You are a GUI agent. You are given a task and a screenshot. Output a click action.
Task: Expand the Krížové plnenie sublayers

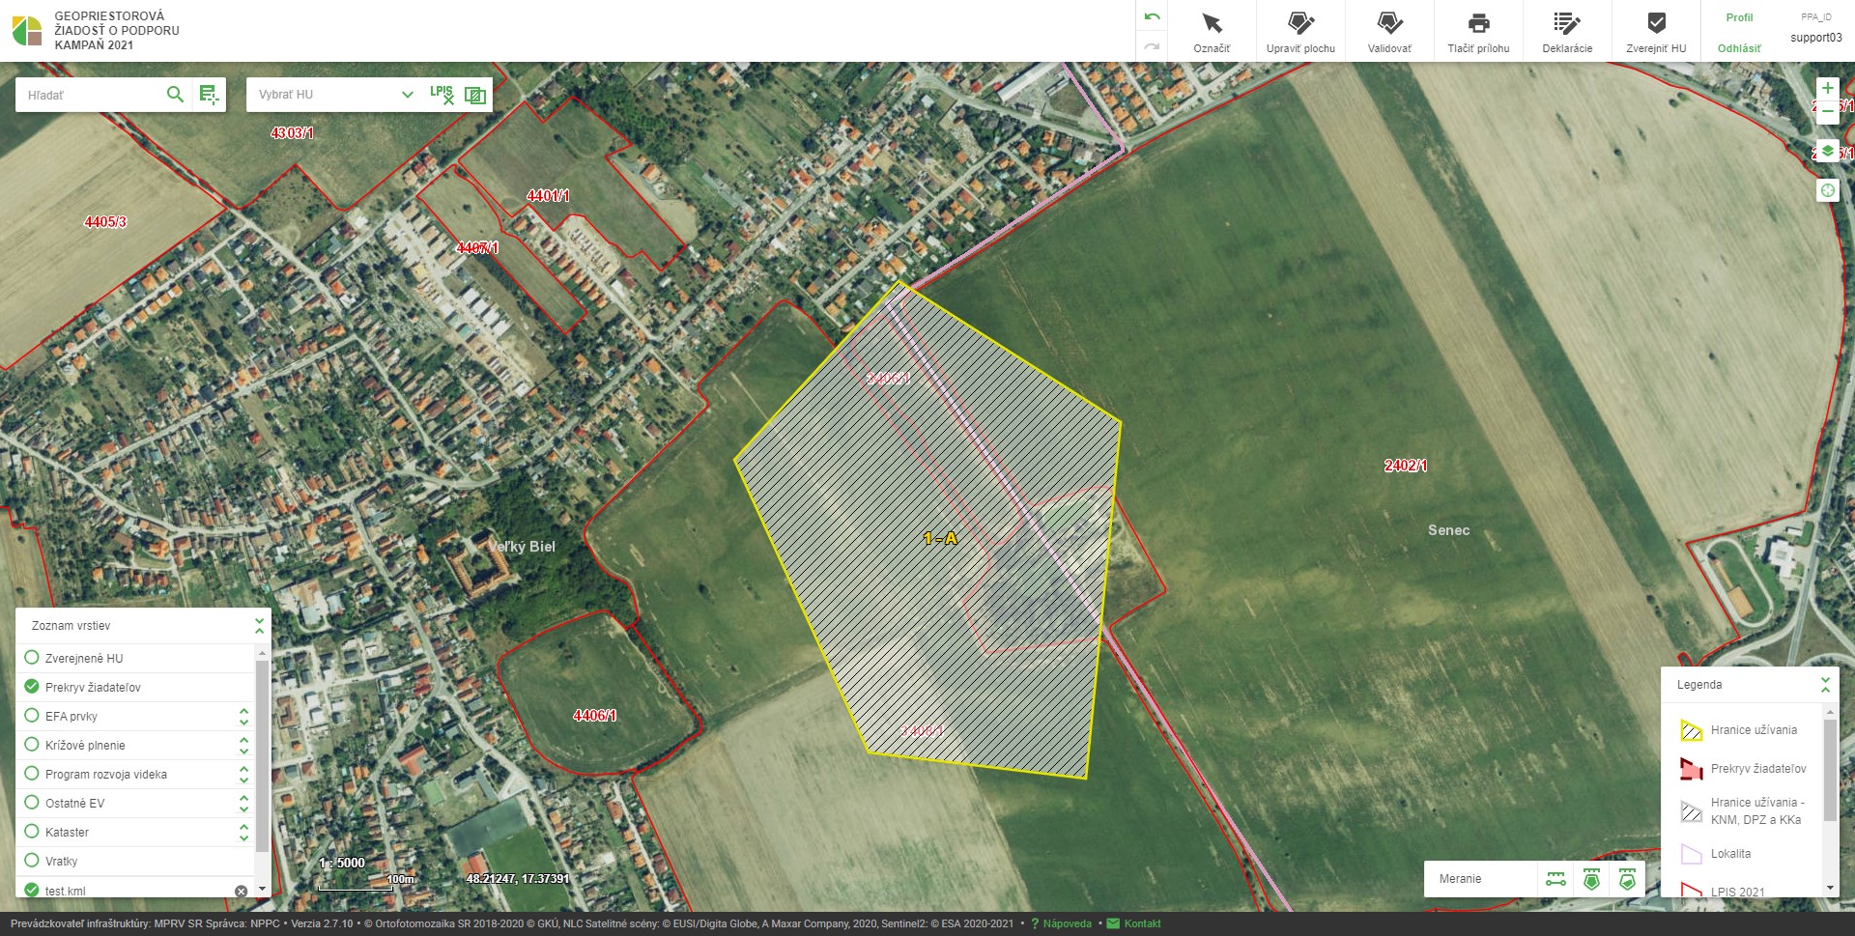point(243,745)
